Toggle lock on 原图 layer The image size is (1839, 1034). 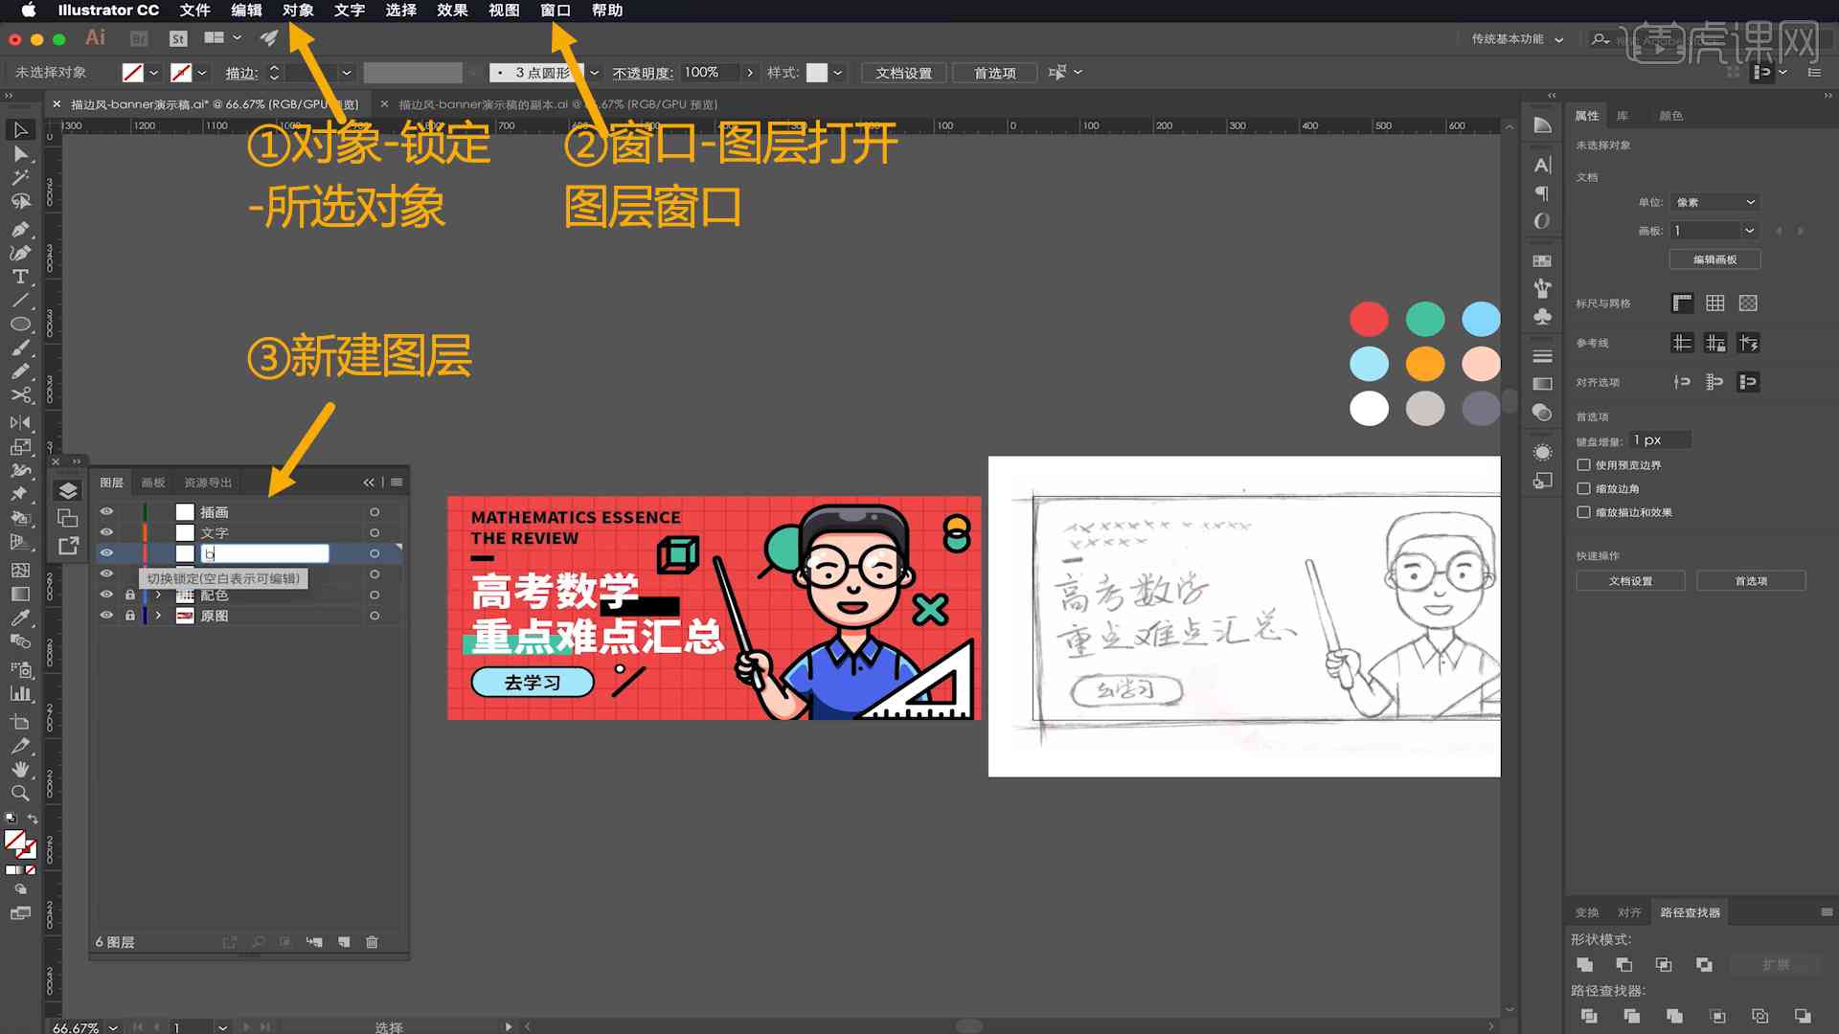tap(130, 615)
